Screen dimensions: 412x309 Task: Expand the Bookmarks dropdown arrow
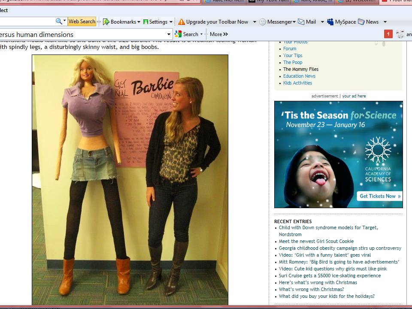pyautogui.click(x=139, y=22)
